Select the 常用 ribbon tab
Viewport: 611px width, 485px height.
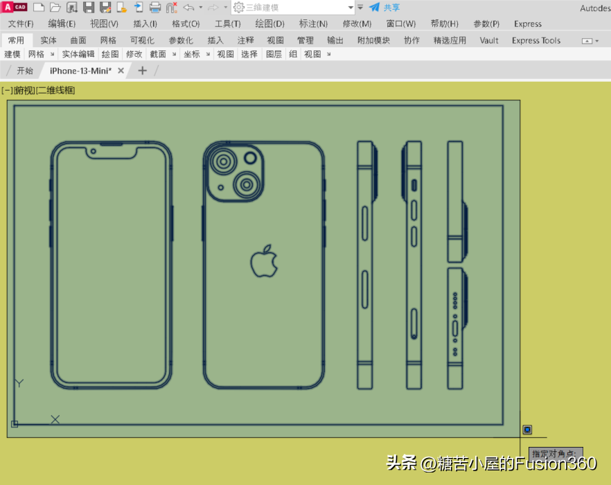pyautogui.click(x=16, y=40)
